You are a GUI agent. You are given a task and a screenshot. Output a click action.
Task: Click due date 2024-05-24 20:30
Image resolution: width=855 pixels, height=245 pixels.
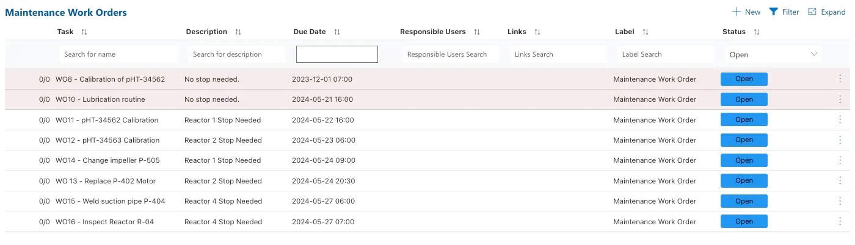(323, 181)
